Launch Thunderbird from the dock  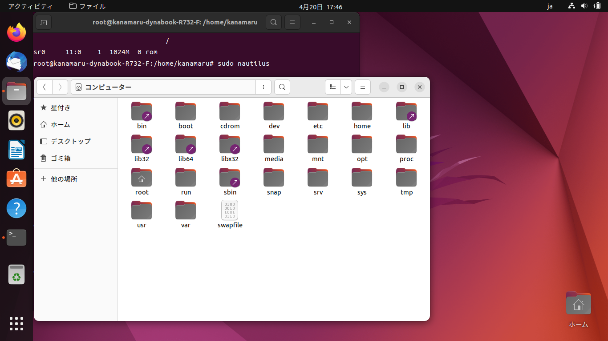coord(16,62)
